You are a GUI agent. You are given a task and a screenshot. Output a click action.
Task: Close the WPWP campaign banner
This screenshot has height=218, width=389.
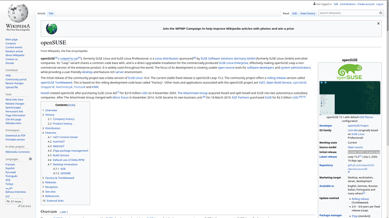(378, 24)
